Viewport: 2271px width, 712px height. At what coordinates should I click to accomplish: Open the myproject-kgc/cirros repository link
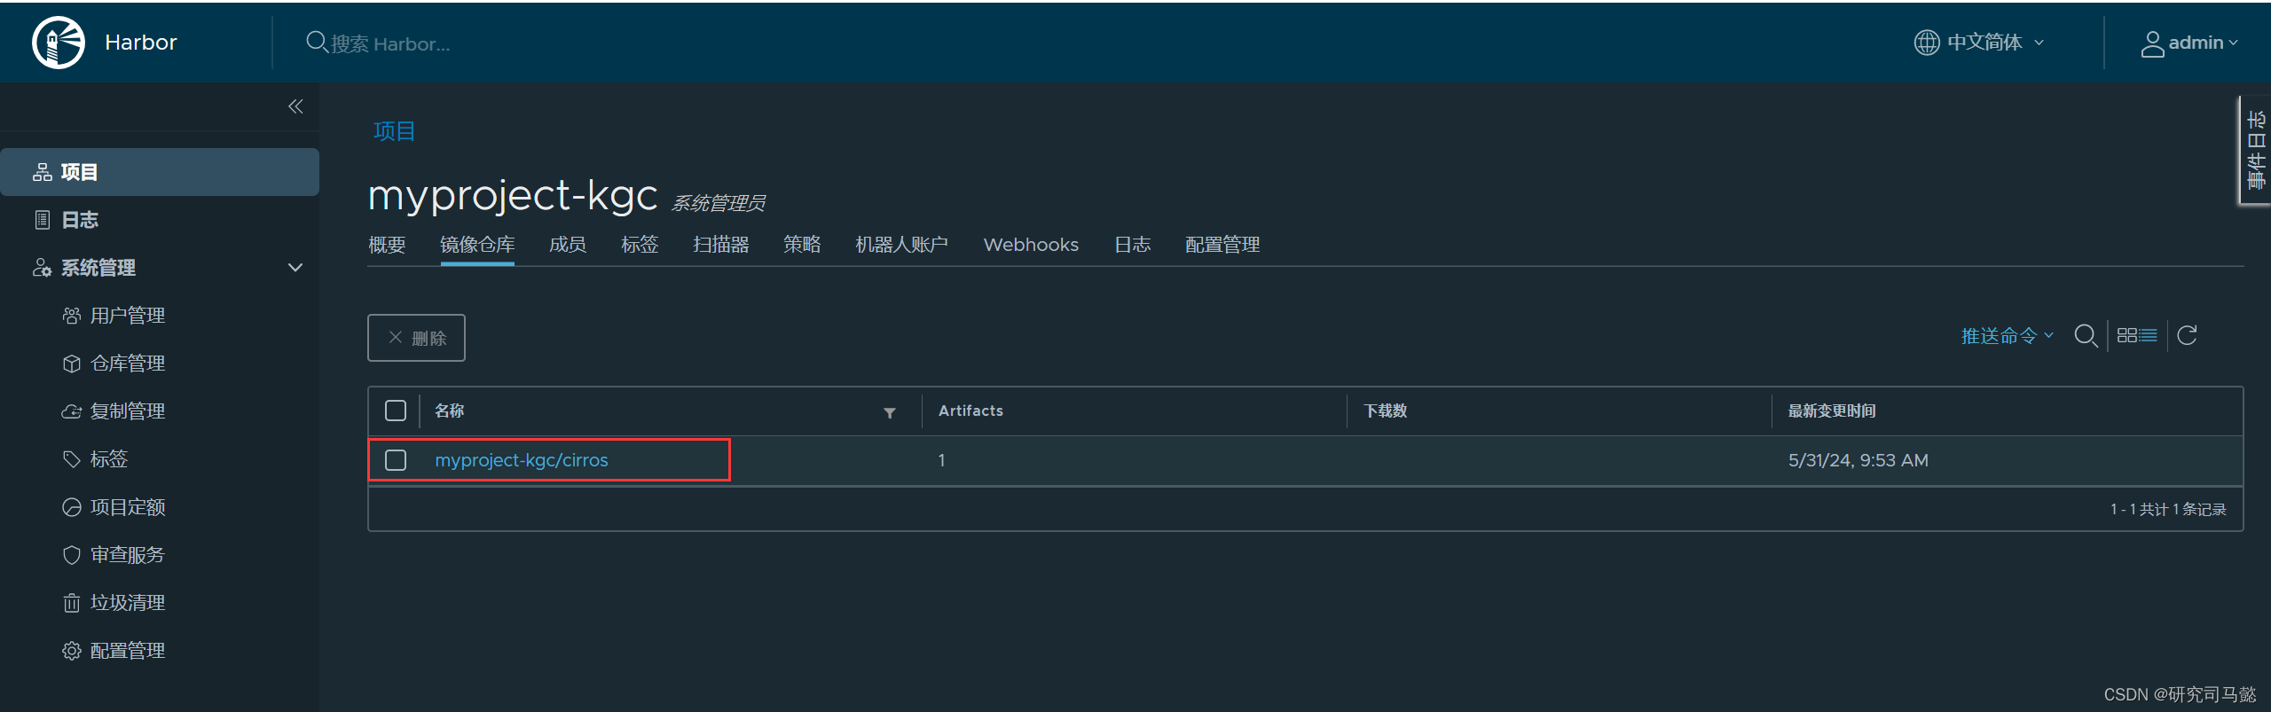click(x=522, y=460)
